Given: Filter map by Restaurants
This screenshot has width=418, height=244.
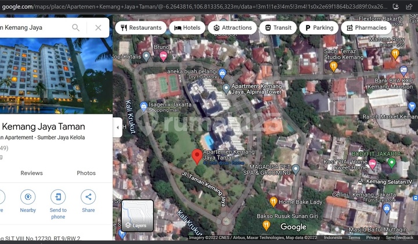Looking at the screenshot, I should [x=140, y=28].
